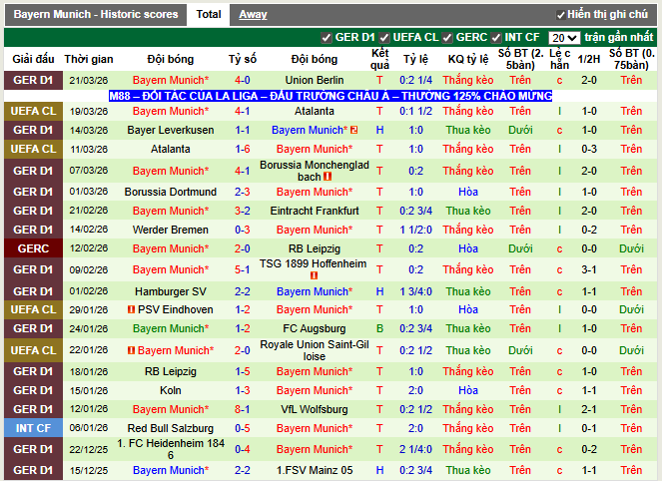The width and height of the screenshot is (662, 481).
Task: Click the INT CF league badge on 06/01/26 row
Action: click(x=32, y=428)
